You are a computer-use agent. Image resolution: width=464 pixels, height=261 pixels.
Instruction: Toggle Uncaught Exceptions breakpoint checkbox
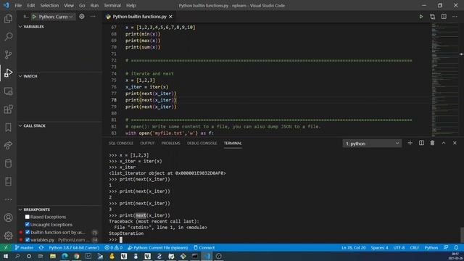[x=28, y=225]
